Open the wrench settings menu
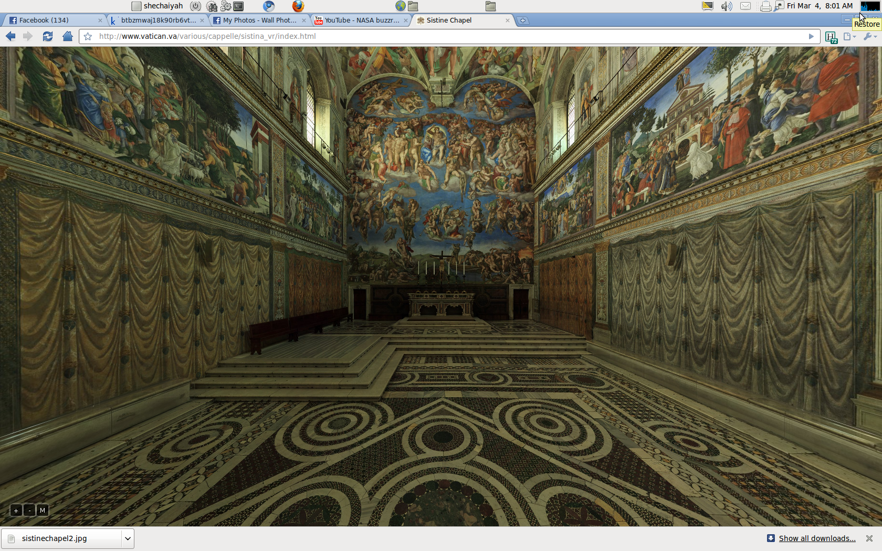Viewport: 882px width, 551px height. [870, 36]
